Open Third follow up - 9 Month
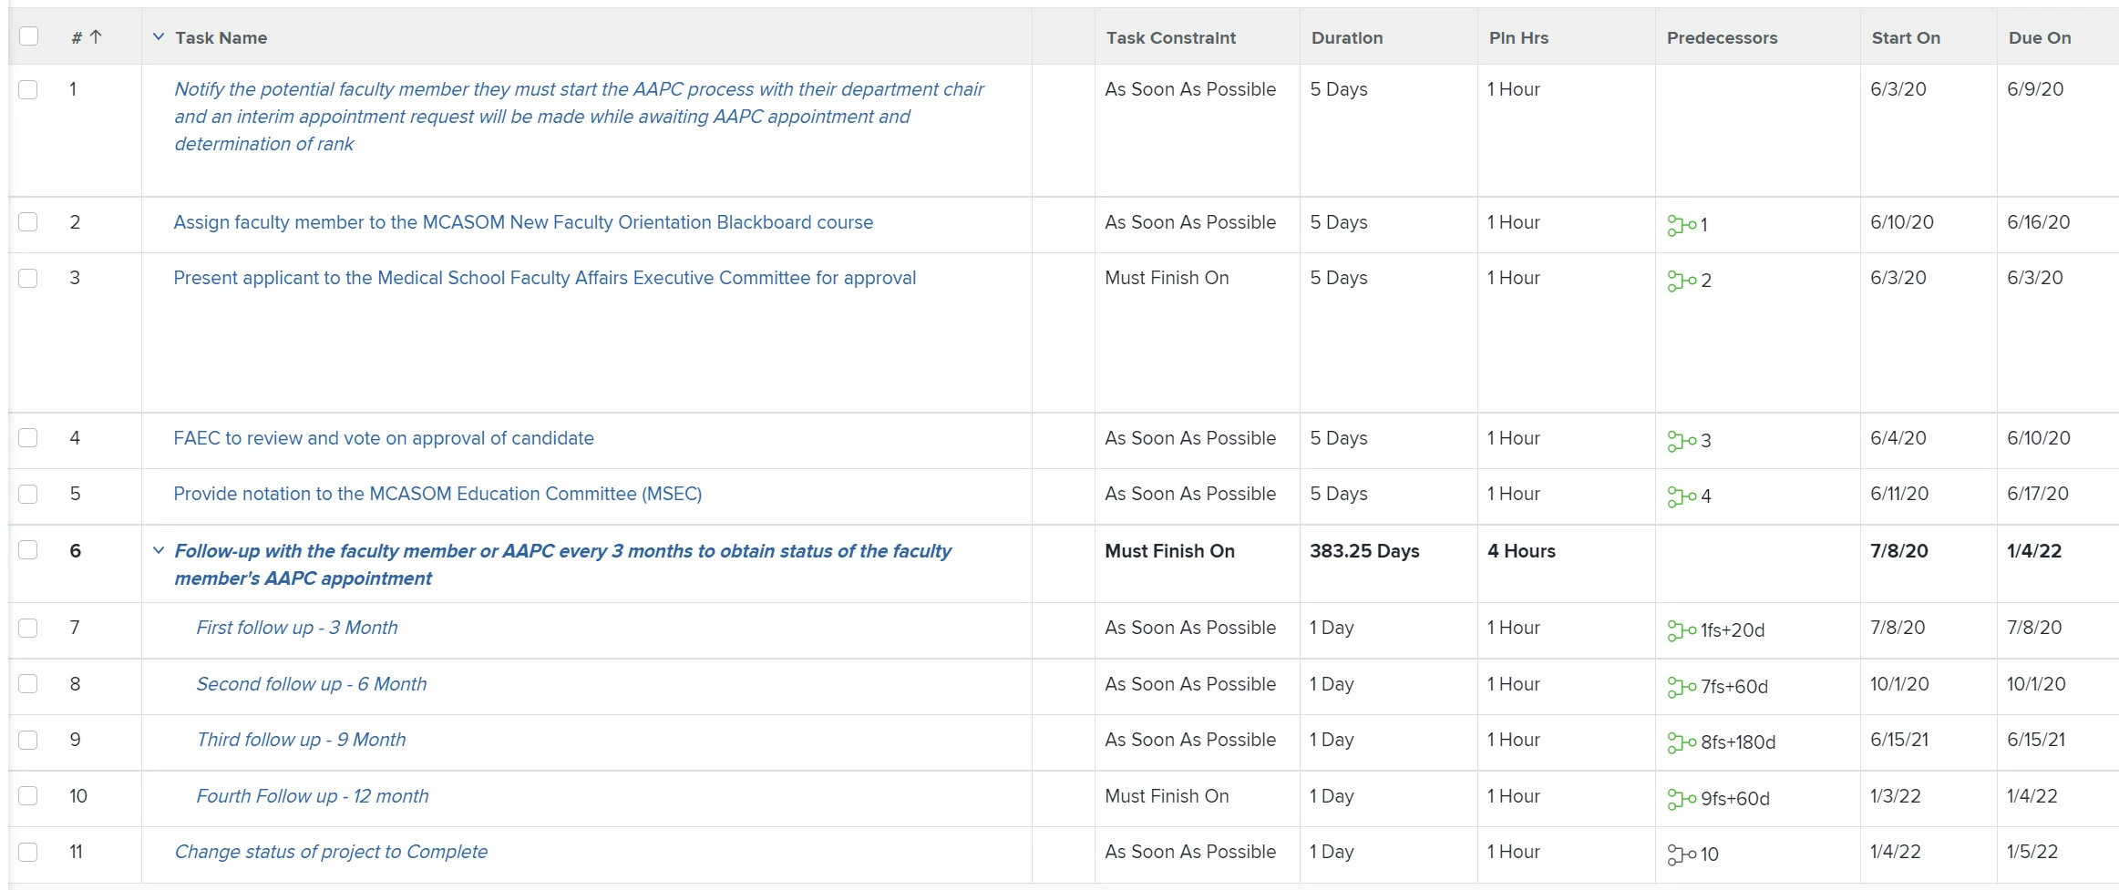The width and height of the screenshot is (2119, 890). click(x=301, y=740)
